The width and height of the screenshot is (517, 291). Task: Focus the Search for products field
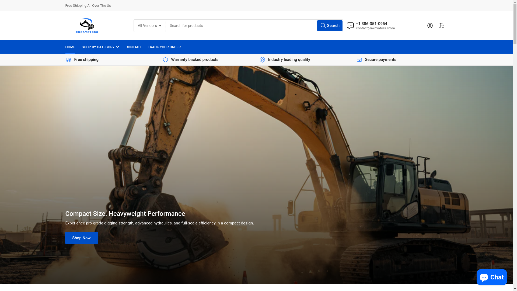tap(241, 26)
